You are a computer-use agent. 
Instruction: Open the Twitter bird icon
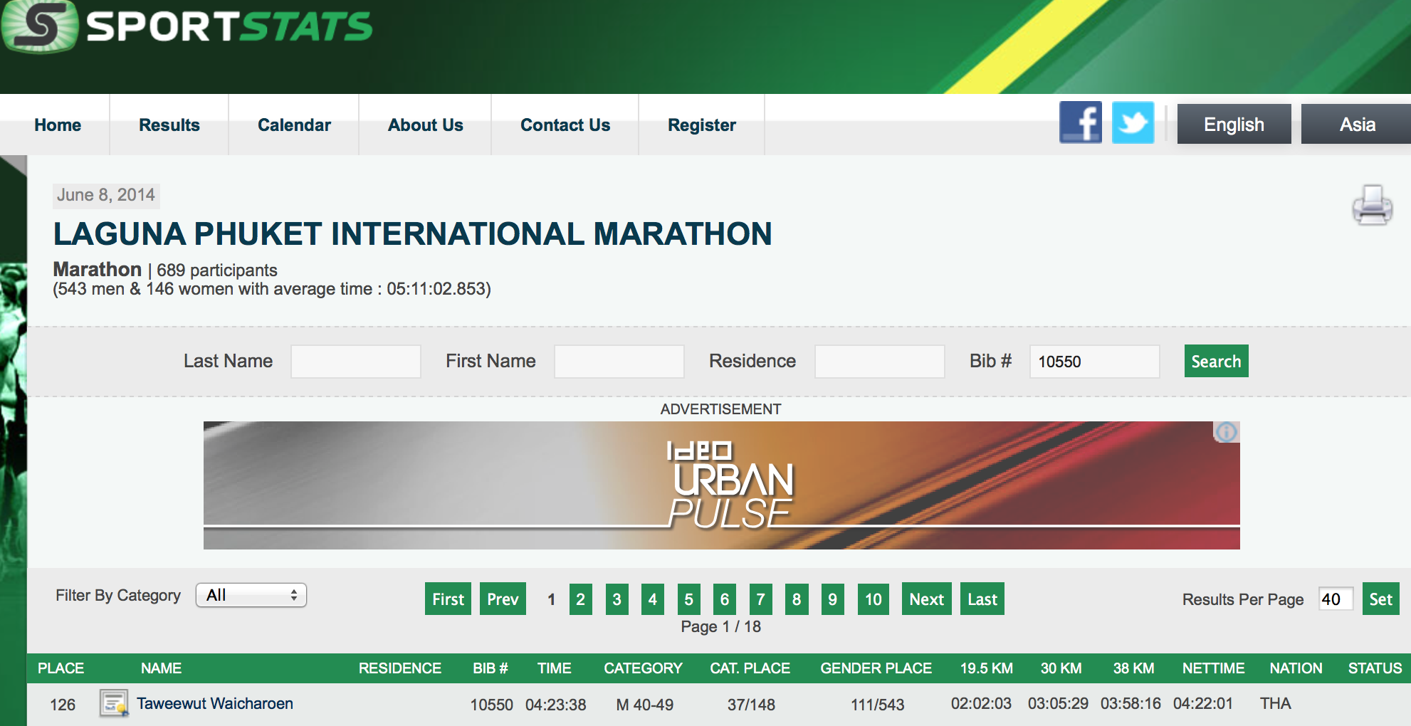click(1133, 122)
